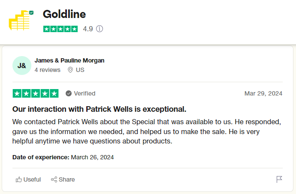Click the 4.9 TrustScore number
This screenshot has height=194, width=296.
[88, 29]
